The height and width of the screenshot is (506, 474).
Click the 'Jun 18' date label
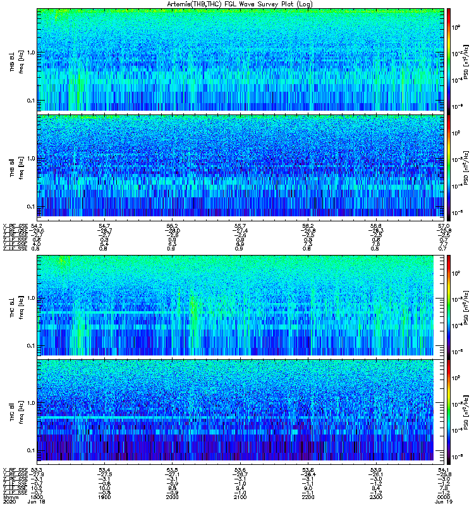coord(36,502)
